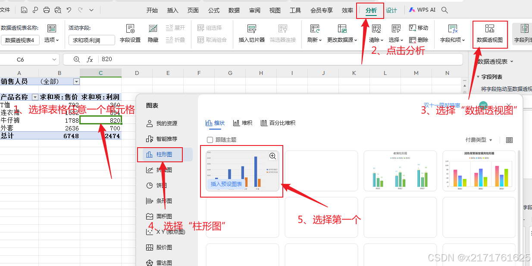Switch to the 数据 ribbon tab
The height and width of the screenshot is (266, 532).
point(234,10)
